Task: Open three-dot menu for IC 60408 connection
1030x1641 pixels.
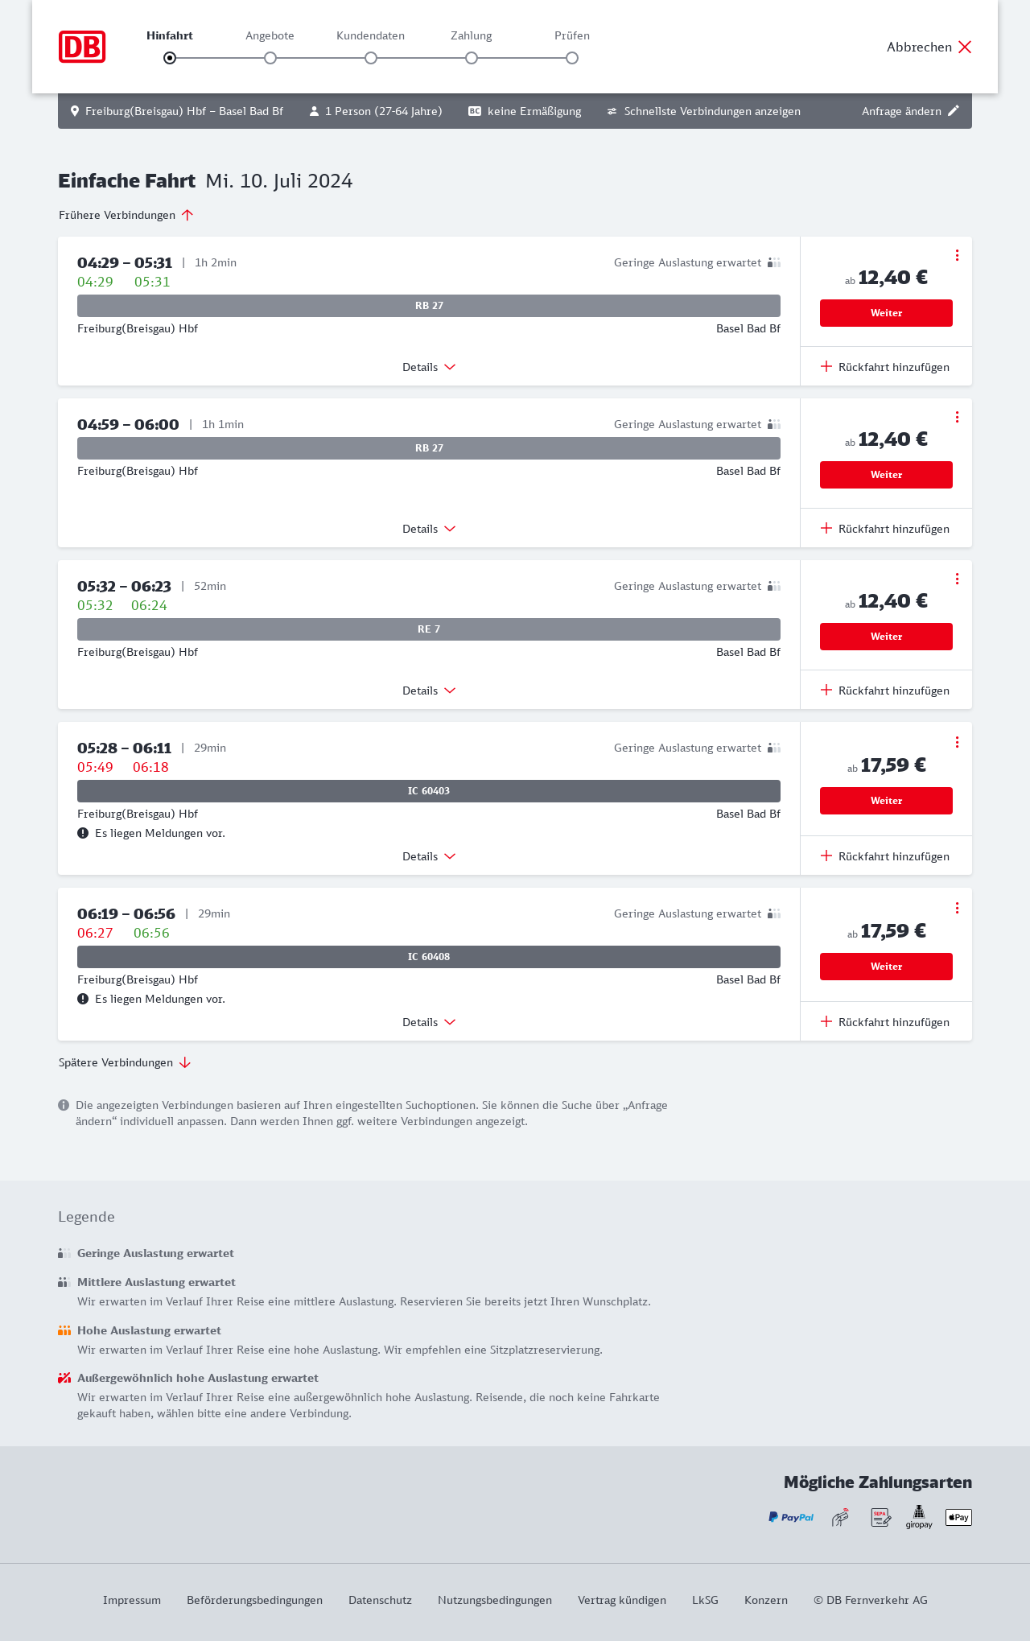Action: [x=957, y=908]
